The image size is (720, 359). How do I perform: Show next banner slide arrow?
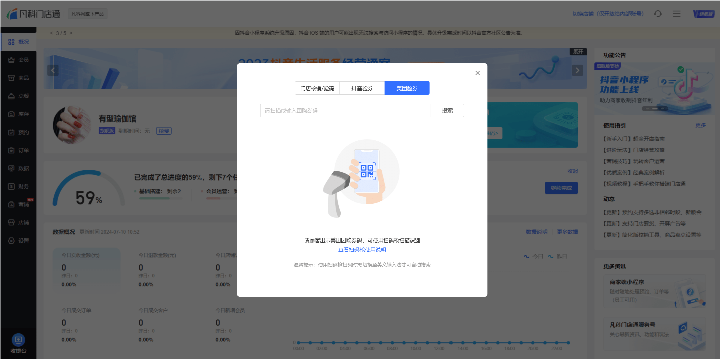[x=578, y=70]
